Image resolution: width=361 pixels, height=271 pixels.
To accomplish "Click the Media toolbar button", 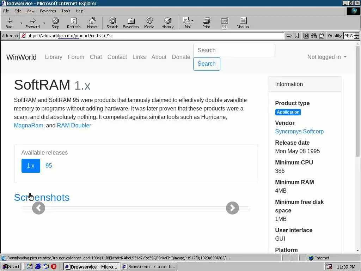I will pyautogui.click(x=149, y=23).
